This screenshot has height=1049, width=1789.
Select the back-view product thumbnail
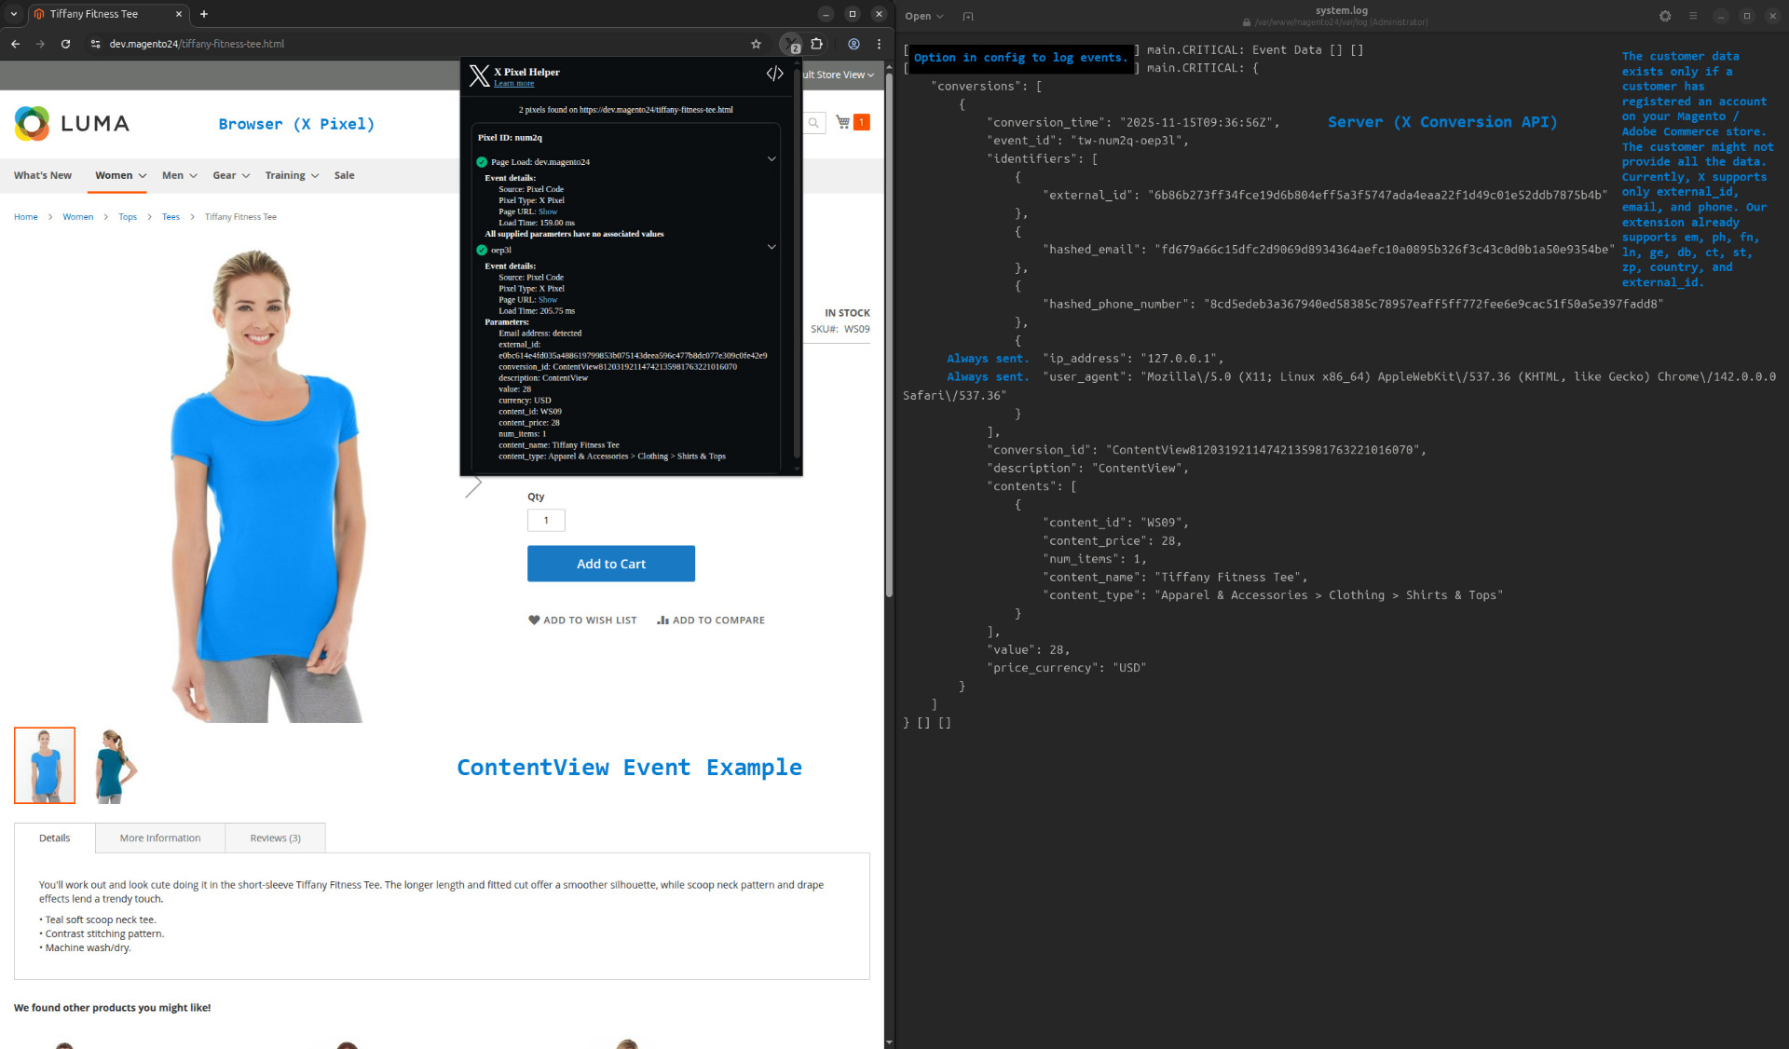(x=116, y=766)
